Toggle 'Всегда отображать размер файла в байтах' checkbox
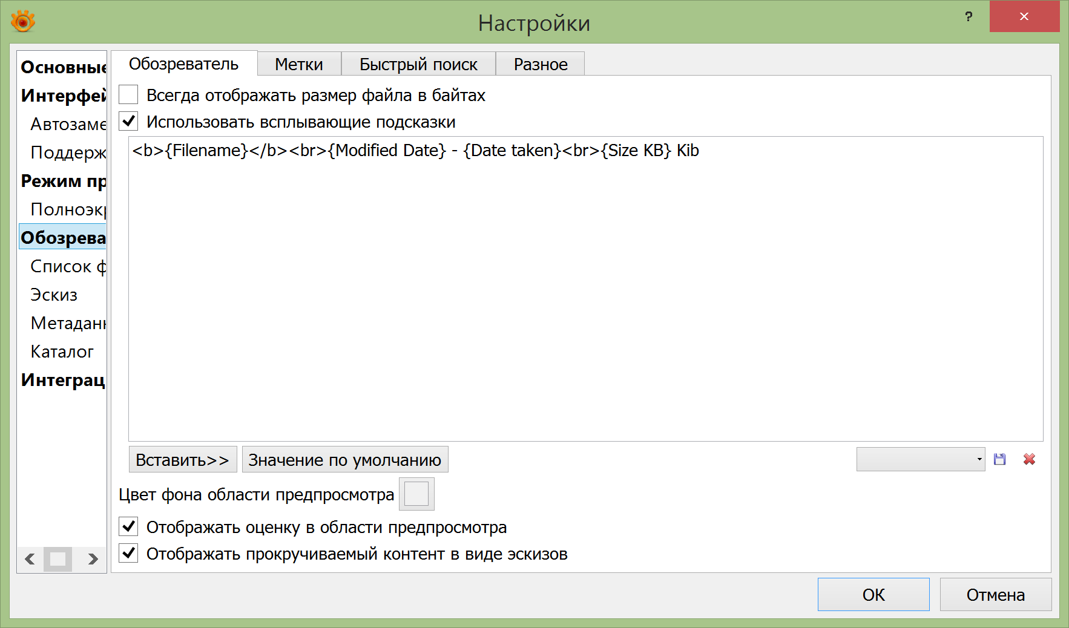This screenshot has height=628, width=1069. coord(128,95)
